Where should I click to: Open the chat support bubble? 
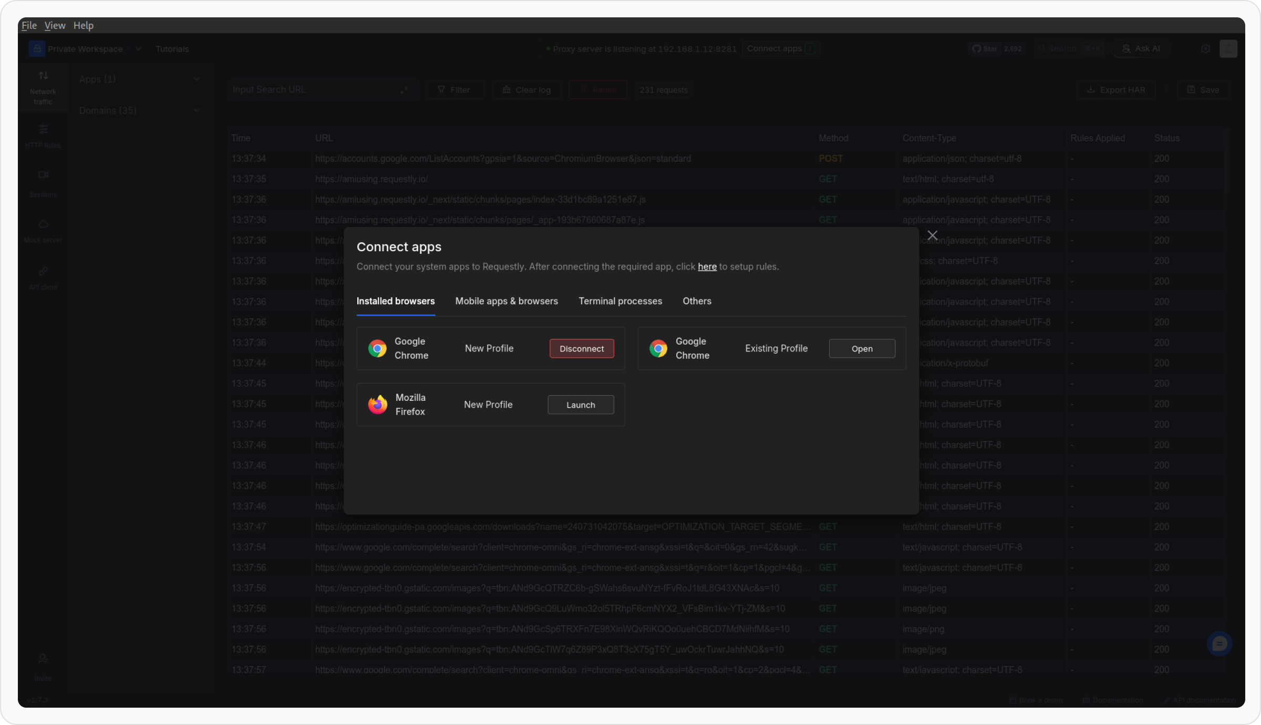pyautogui.click(x=1219, y=644)
